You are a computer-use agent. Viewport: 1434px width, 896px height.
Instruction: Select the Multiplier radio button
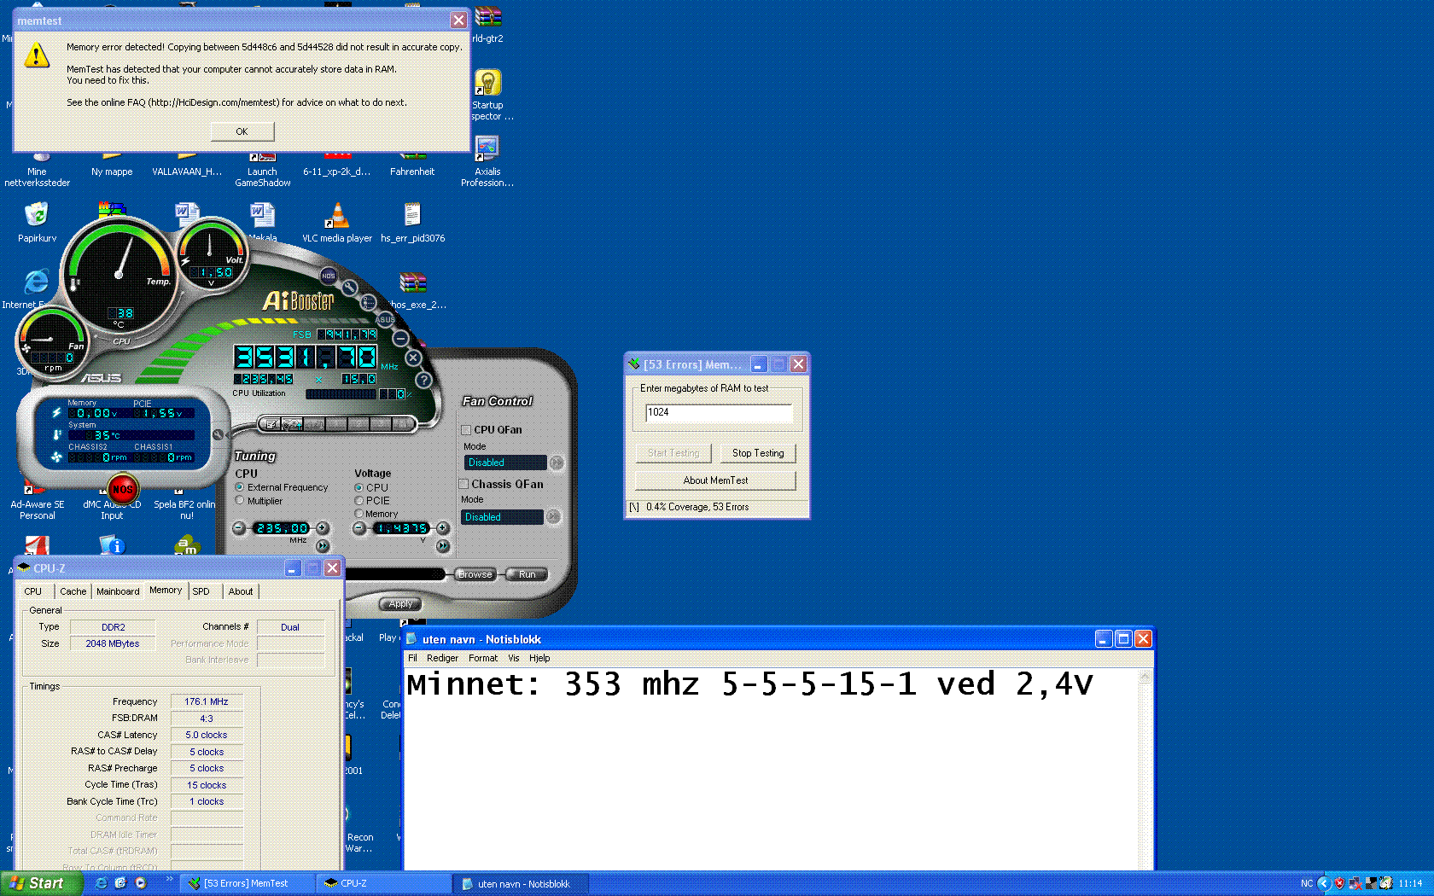(x=240, y=501)
